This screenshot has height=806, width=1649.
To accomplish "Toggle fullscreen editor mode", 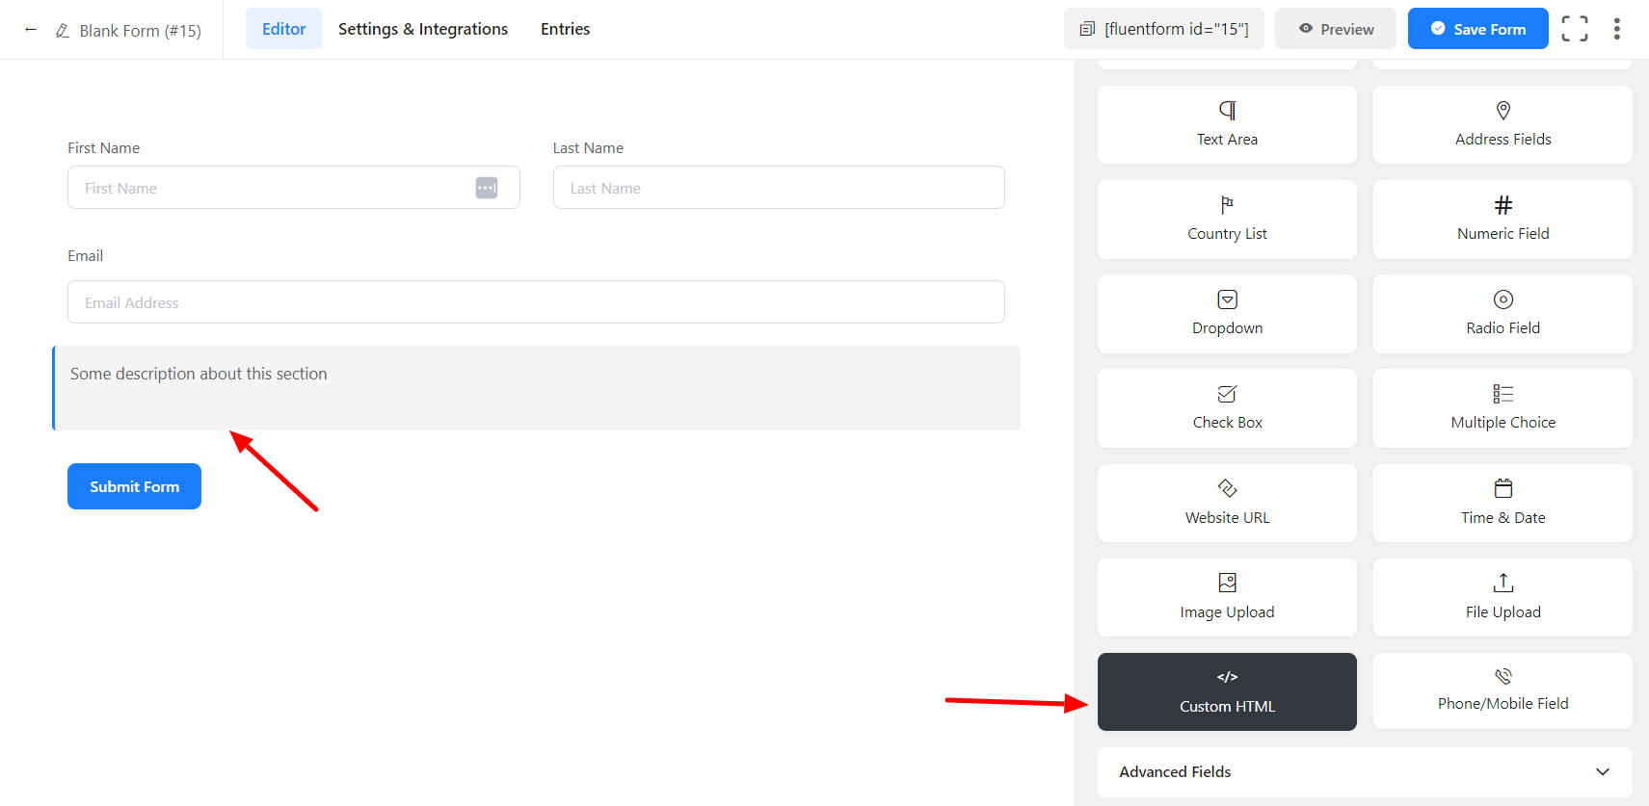I will pyautogui.click(x=1574, y=29).
